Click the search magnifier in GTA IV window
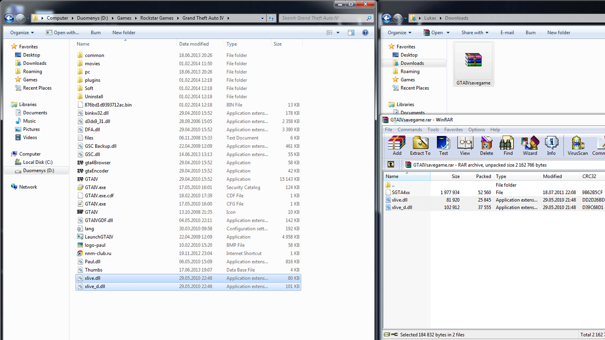Viewport: 605px width, 340px height. point(369,18)
